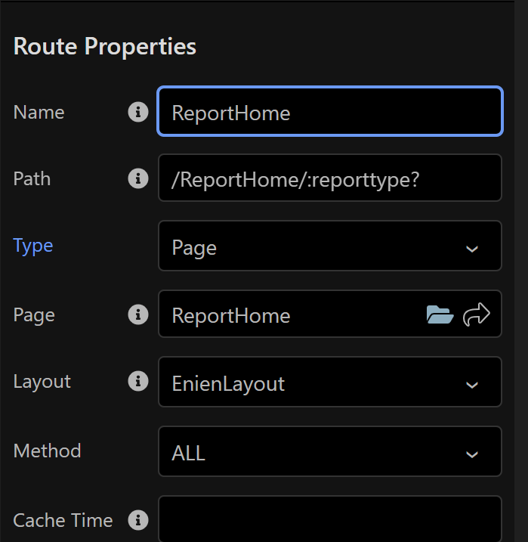
Task: Click the empty Cache Time field
Action: pos(329,519)
